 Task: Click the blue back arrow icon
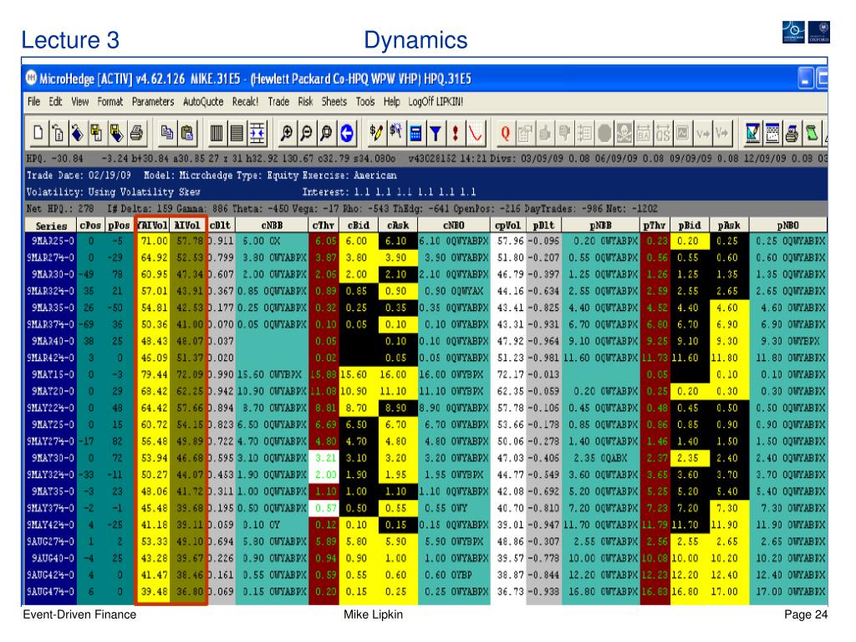(x=346, y=133)
